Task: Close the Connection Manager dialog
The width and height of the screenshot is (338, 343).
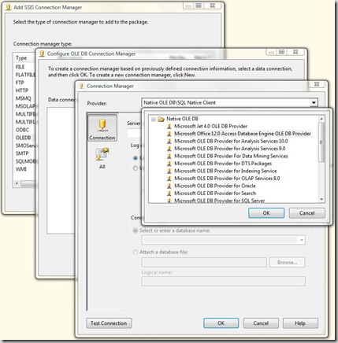Action: [x=317, y=84]
